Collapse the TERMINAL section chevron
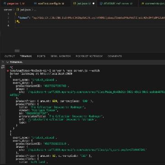The height and width of the screenshot is (165, 165). tap(7, 62)
